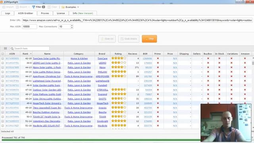Click the Prime X mark for MaxBrite row
Screen dimensions: 254x143
tap(158, 126)
